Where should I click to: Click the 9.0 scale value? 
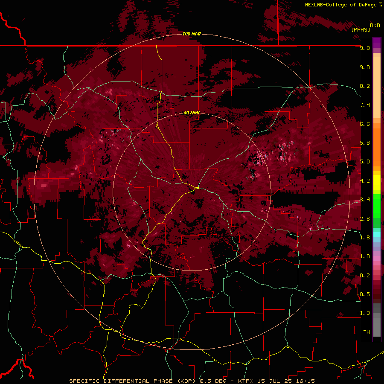[x=365, y=67]
